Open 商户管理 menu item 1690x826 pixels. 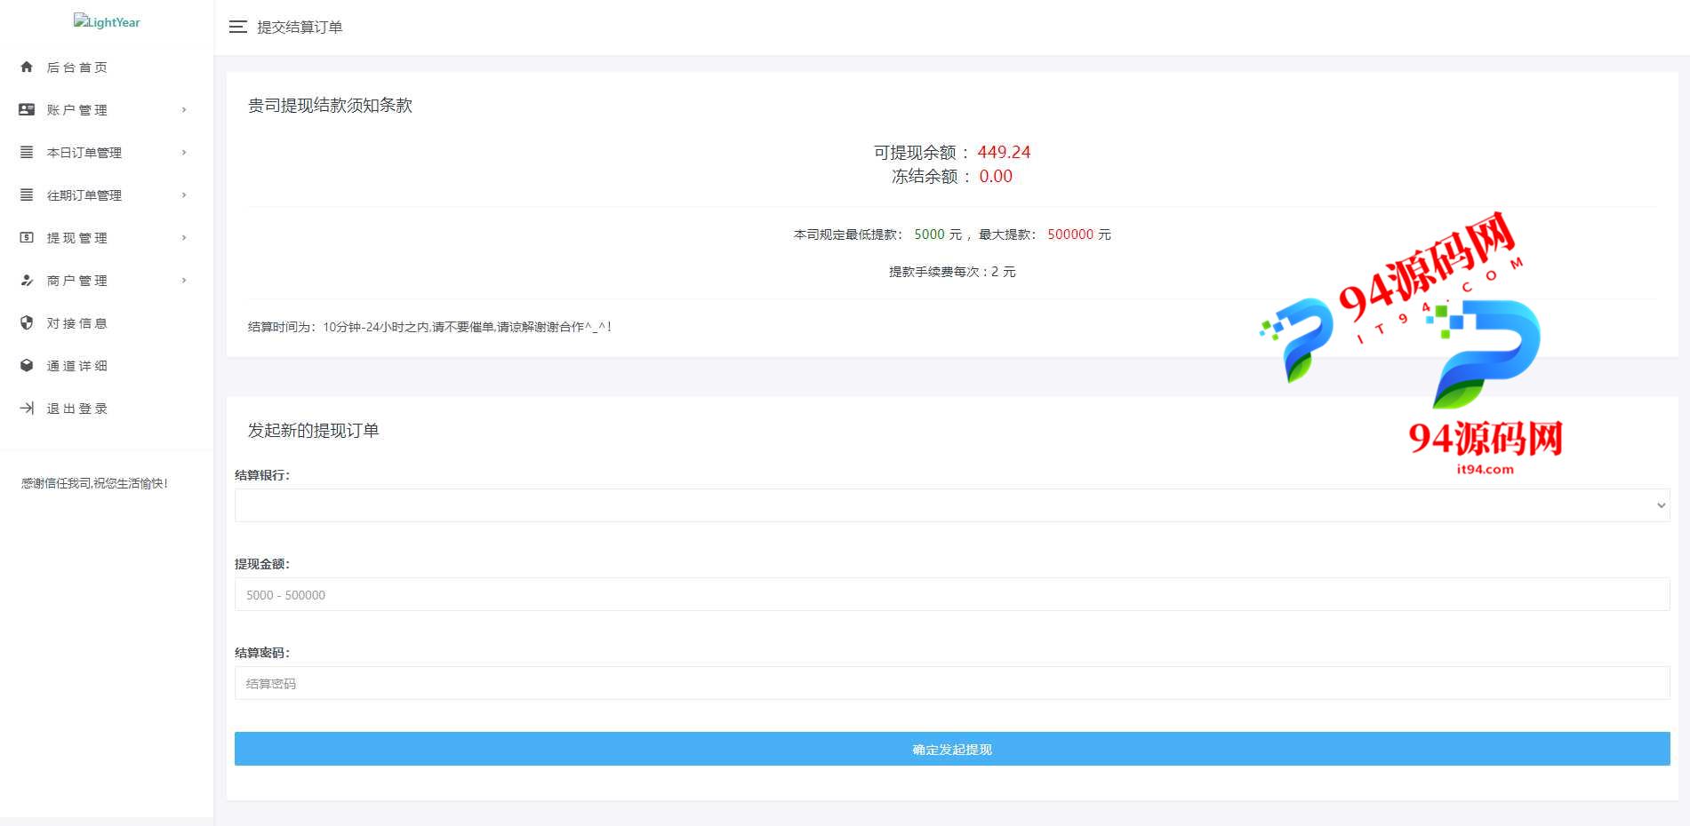coord(107,280)
